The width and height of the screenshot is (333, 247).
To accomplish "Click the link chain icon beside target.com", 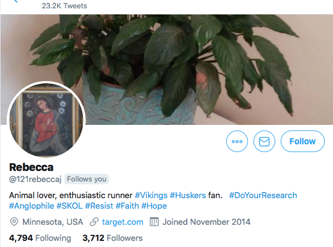I will pyautogui.click(x=94, y=222).
